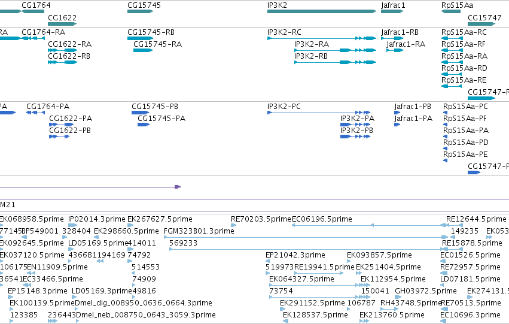Select the IP3K2-RB transcript label

311,56
